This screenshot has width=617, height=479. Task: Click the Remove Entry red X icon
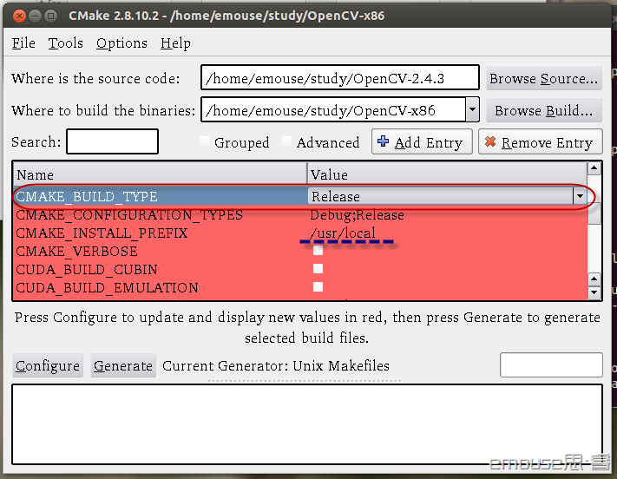(x=490, y=141)
